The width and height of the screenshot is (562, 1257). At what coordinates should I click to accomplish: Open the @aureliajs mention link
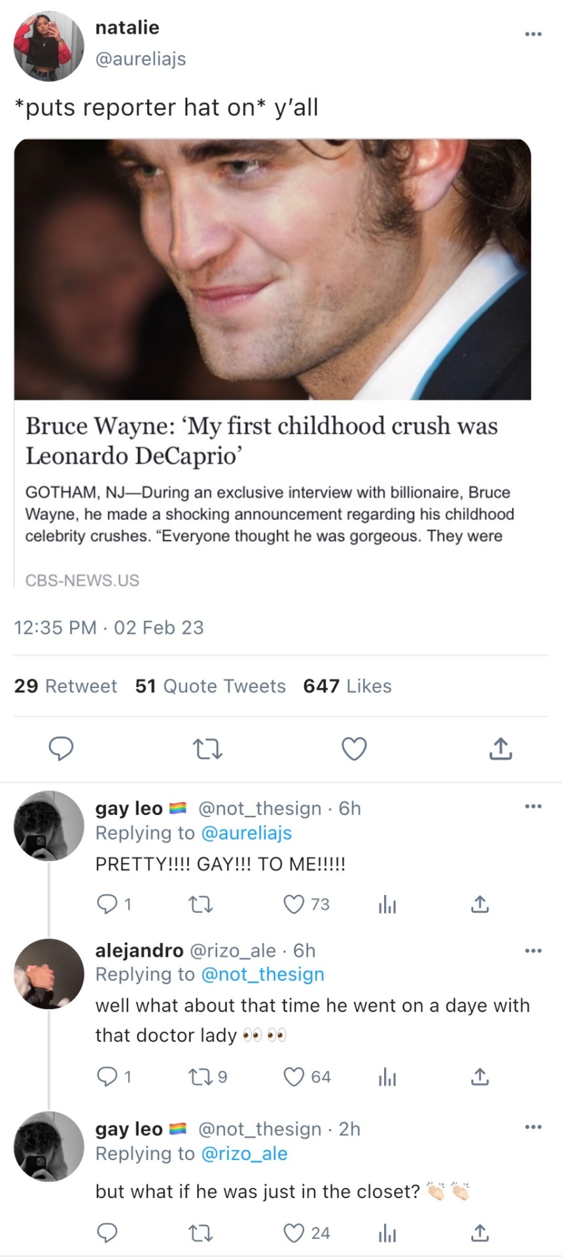coord(246,833)
